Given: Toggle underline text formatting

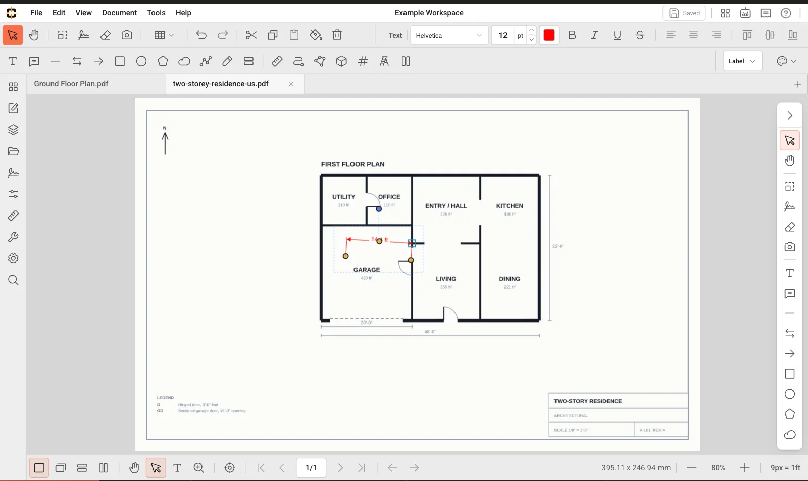Looking at the screenshot, I should pyautogui.click(x=617, y=35).
